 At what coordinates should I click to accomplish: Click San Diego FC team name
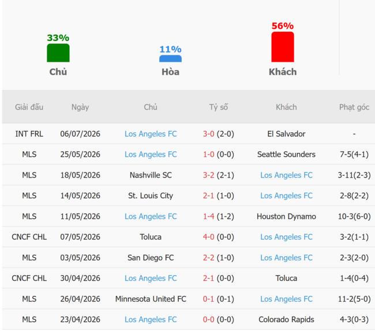tap(151, 258)
